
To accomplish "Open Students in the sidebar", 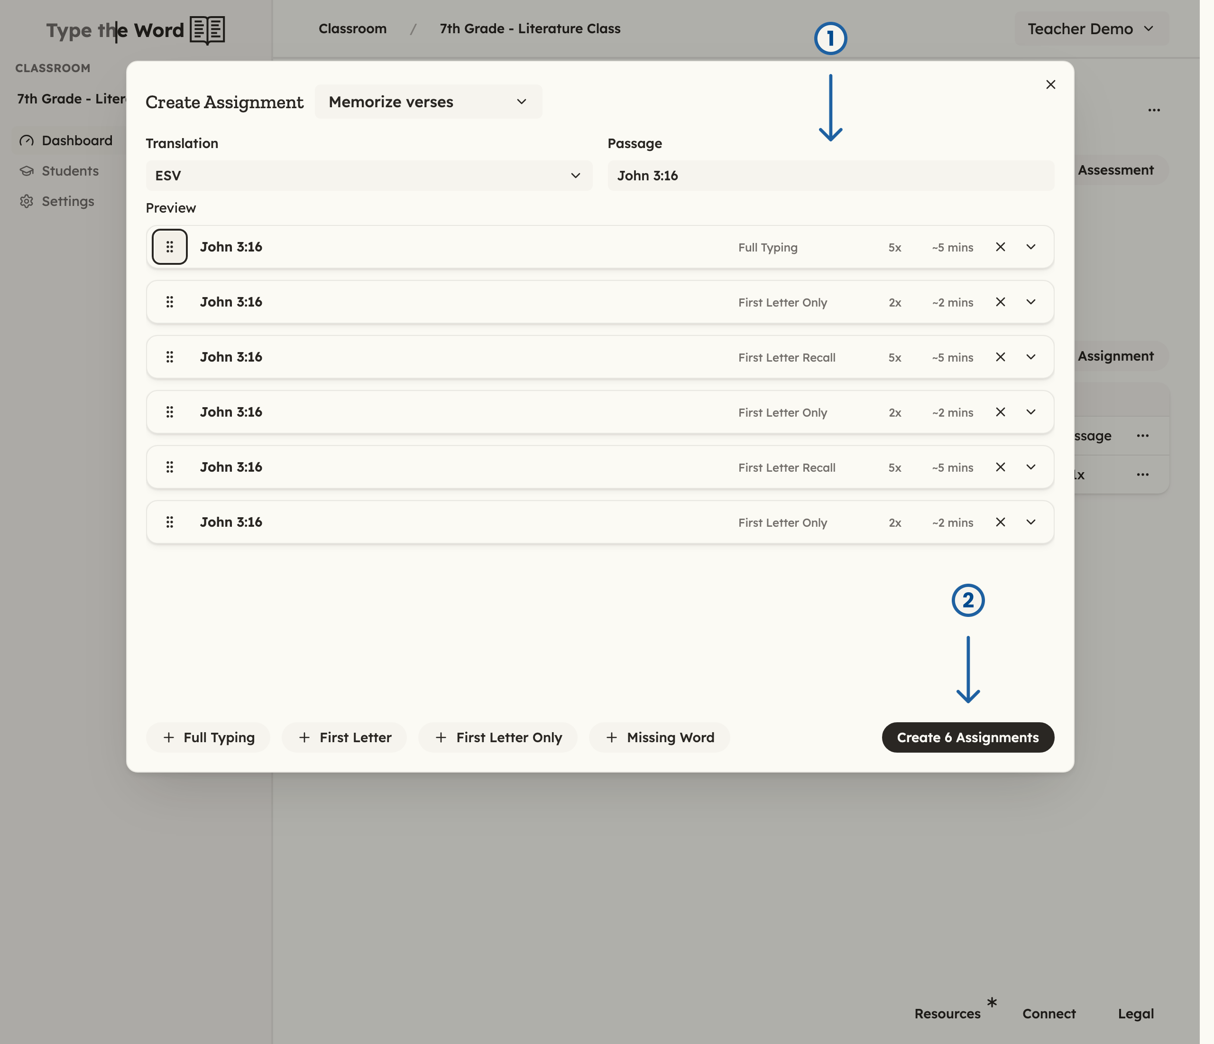I will pos(59,171).
